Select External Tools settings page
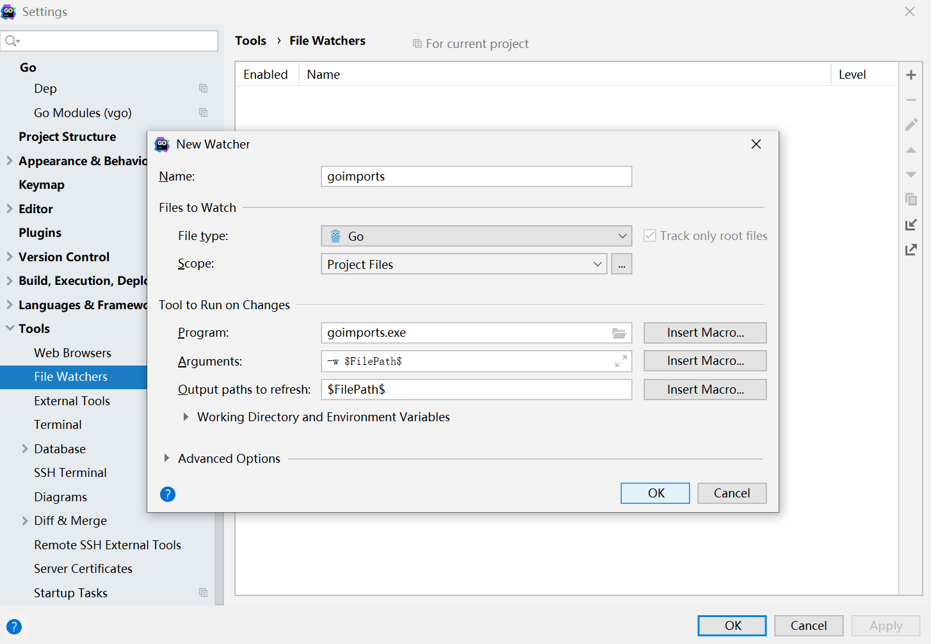Screen dimensions: 931x644 (x=72, y=401)
